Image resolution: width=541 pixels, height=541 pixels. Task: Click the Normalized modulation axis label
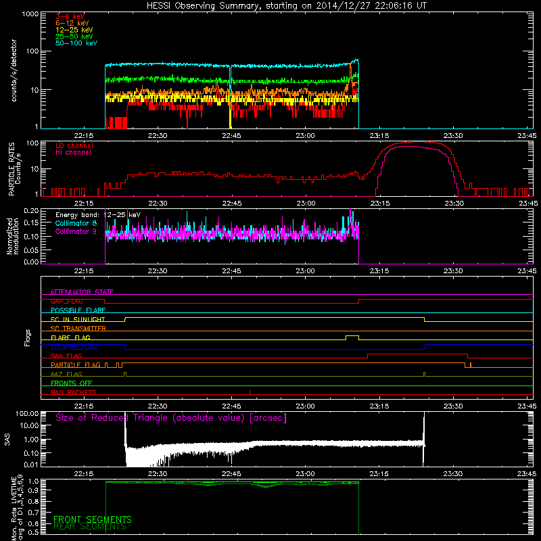pyautogui.click(x=13, y=236)
